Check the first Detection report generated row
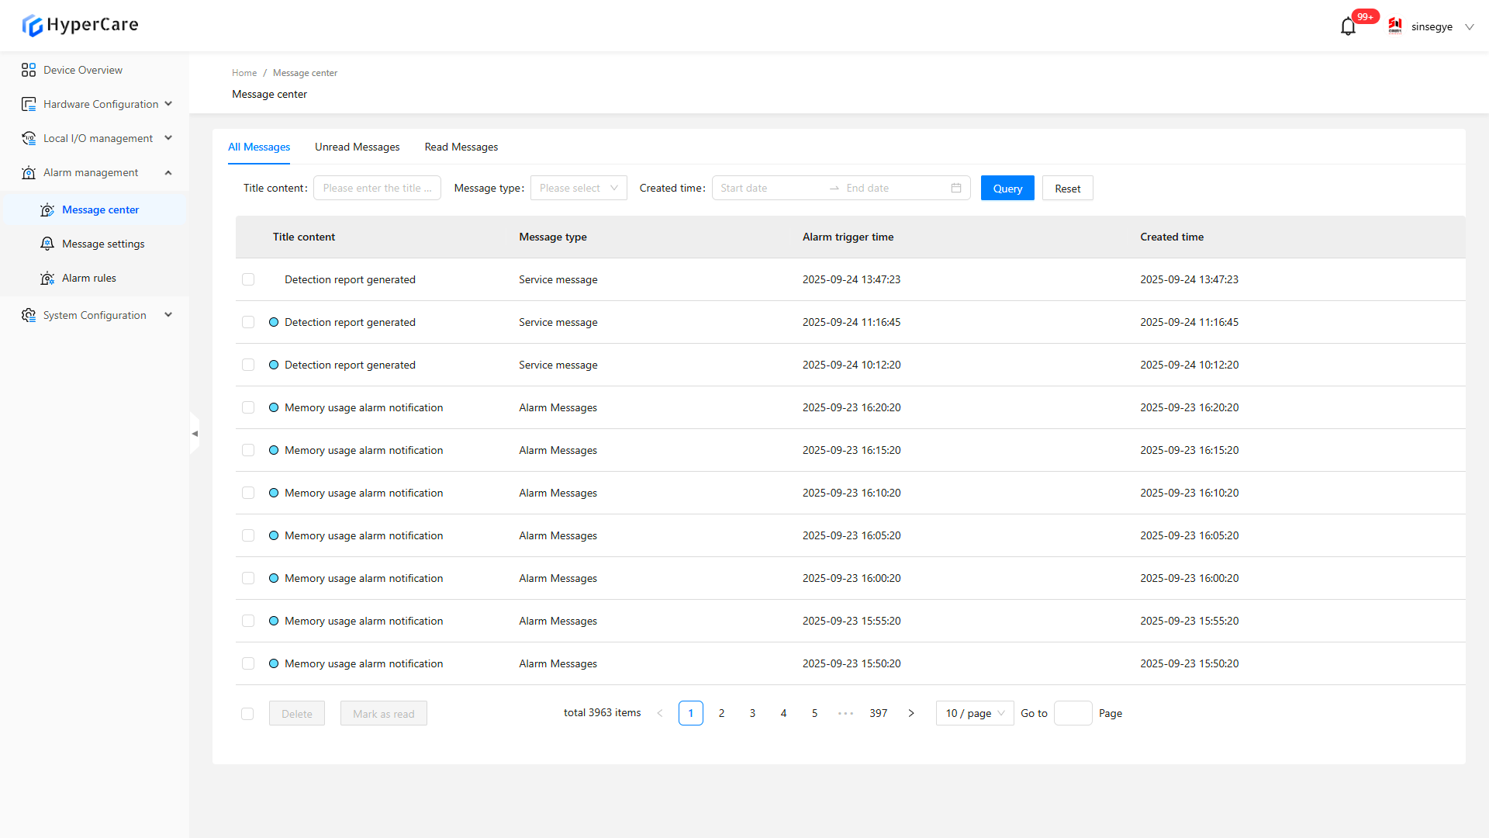The image size is (1489, 838). coord(248,279)
